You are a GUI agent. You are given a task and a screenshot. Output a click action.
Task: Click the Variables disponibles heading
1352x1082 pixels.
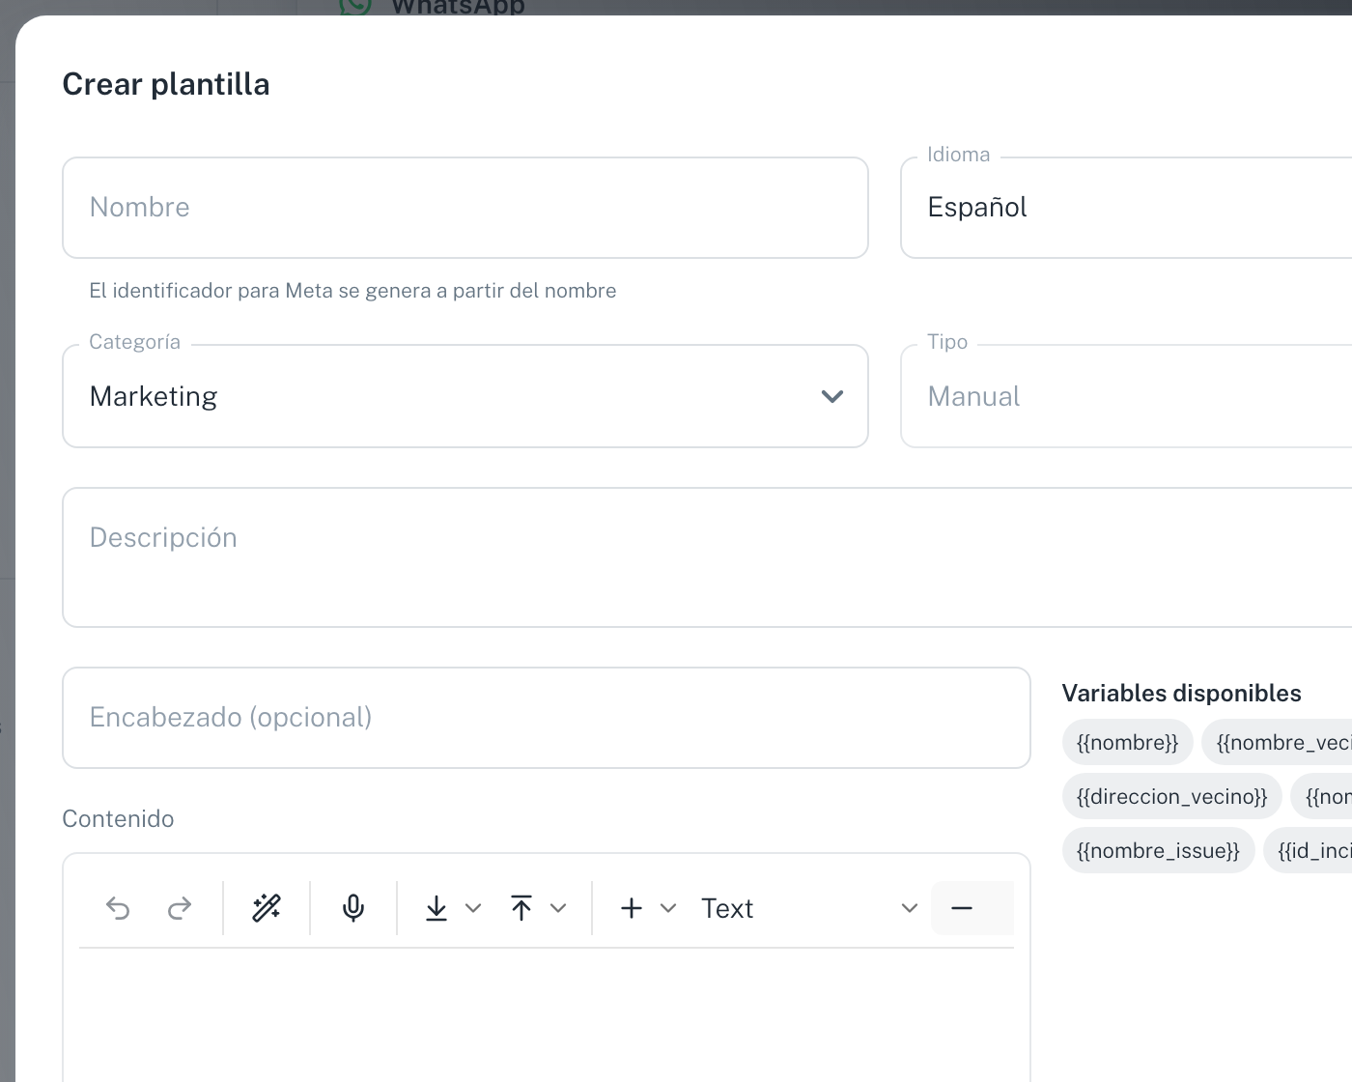tap(1182, 693)
